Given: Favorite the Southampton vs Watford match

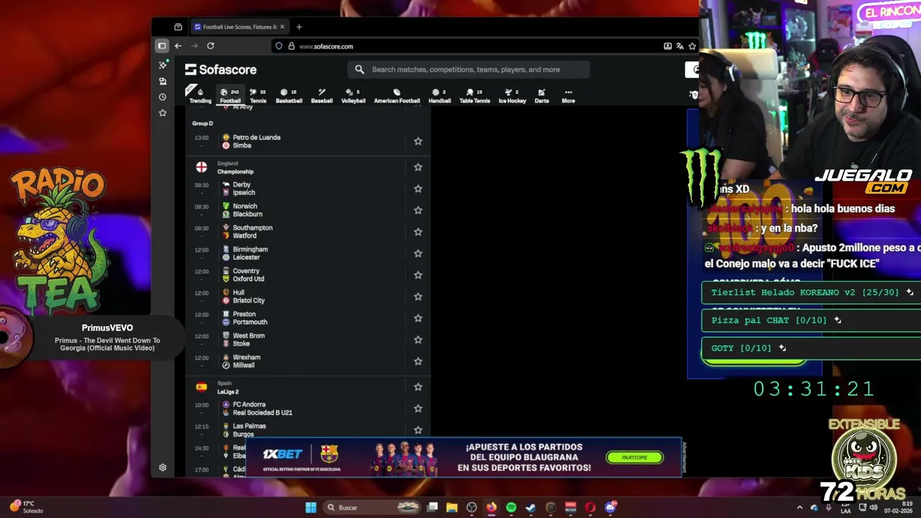Looking at the screenshot, I should click(x=417, y=232).
